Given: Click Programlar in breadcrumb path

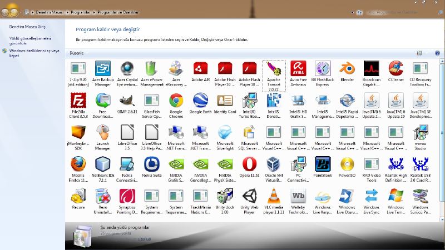Looking at the screenshot, I should pyautogui.click(x=80, y=12).
